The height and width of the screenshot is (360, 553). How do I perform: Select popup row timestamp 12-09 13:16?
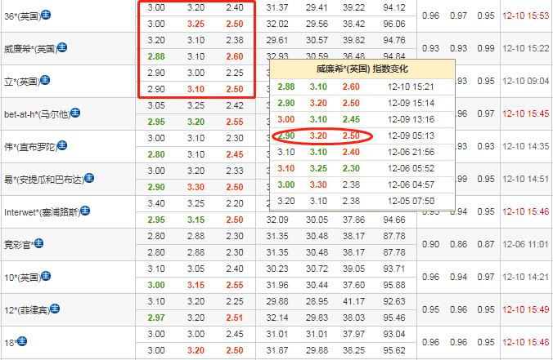411,119
